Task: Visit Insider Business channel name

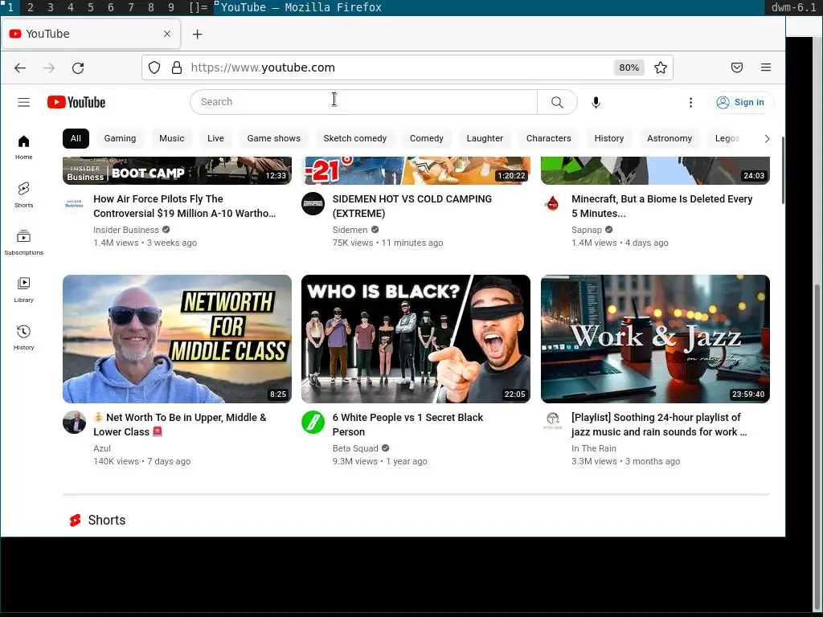Action: [x=126, y=230]
